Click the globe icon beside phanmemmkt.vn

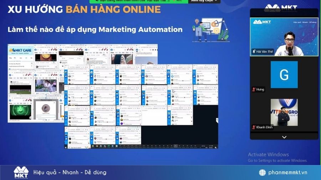tap(262, 173)
